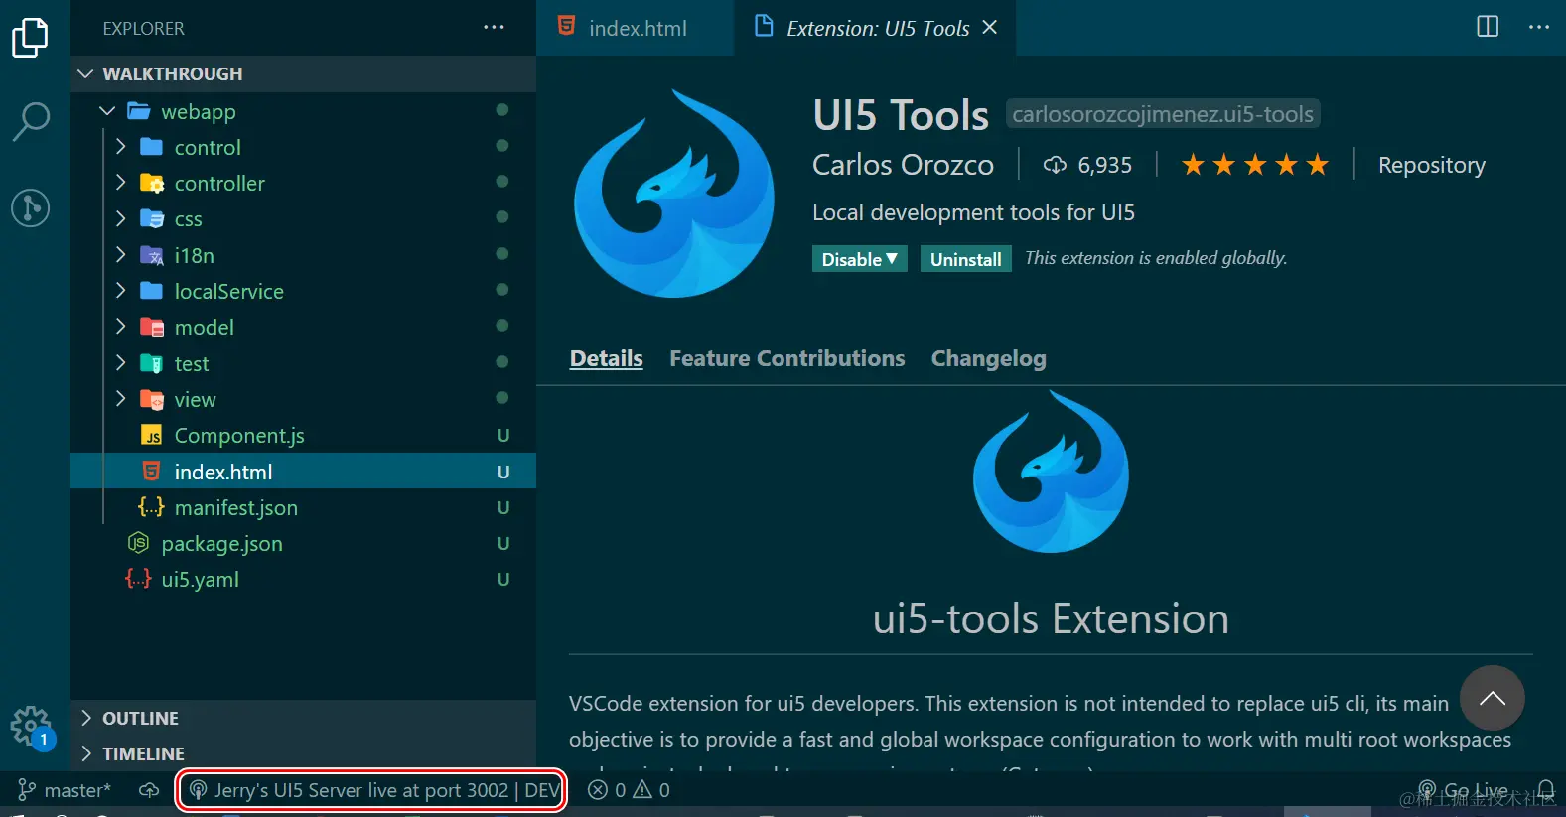
Task: Open the Manage gear settings menu
Action: [x=30, y=727]
